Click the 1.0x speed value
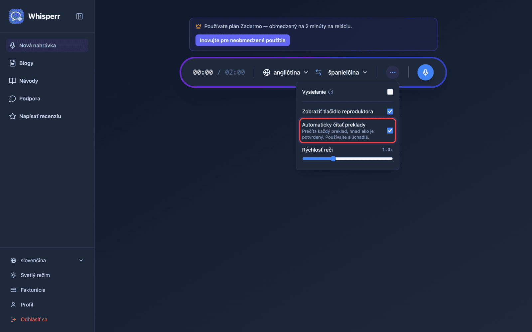This screenshot has width=532, height=332. (x=387, y=150)
